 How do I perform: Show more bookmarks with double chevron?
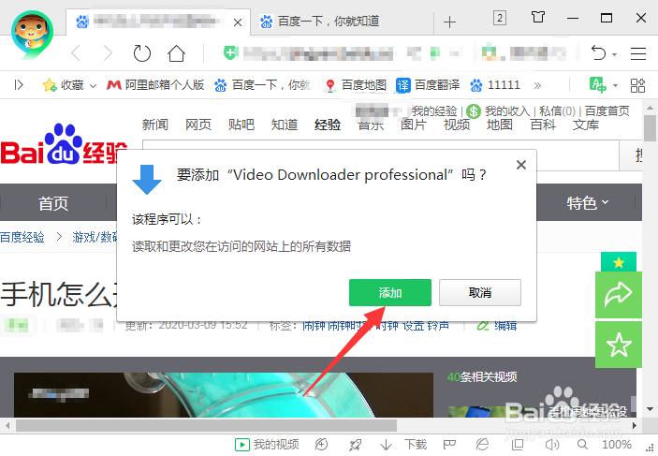[537, 85]
